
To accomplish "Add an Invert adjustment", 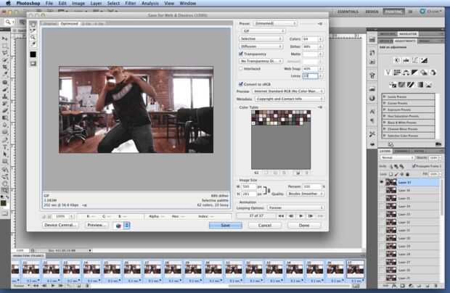I will (393, 85).
